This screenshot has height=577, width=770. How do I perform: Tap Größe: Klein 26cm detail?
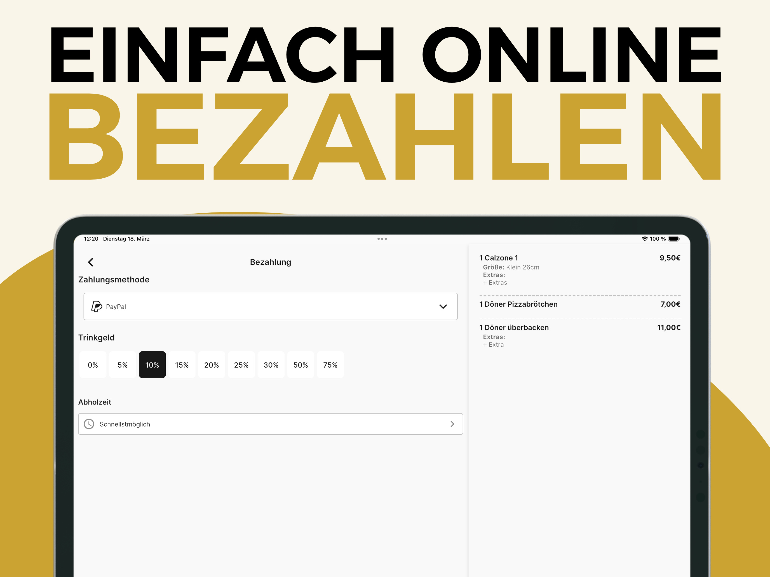tap(511, 267)
